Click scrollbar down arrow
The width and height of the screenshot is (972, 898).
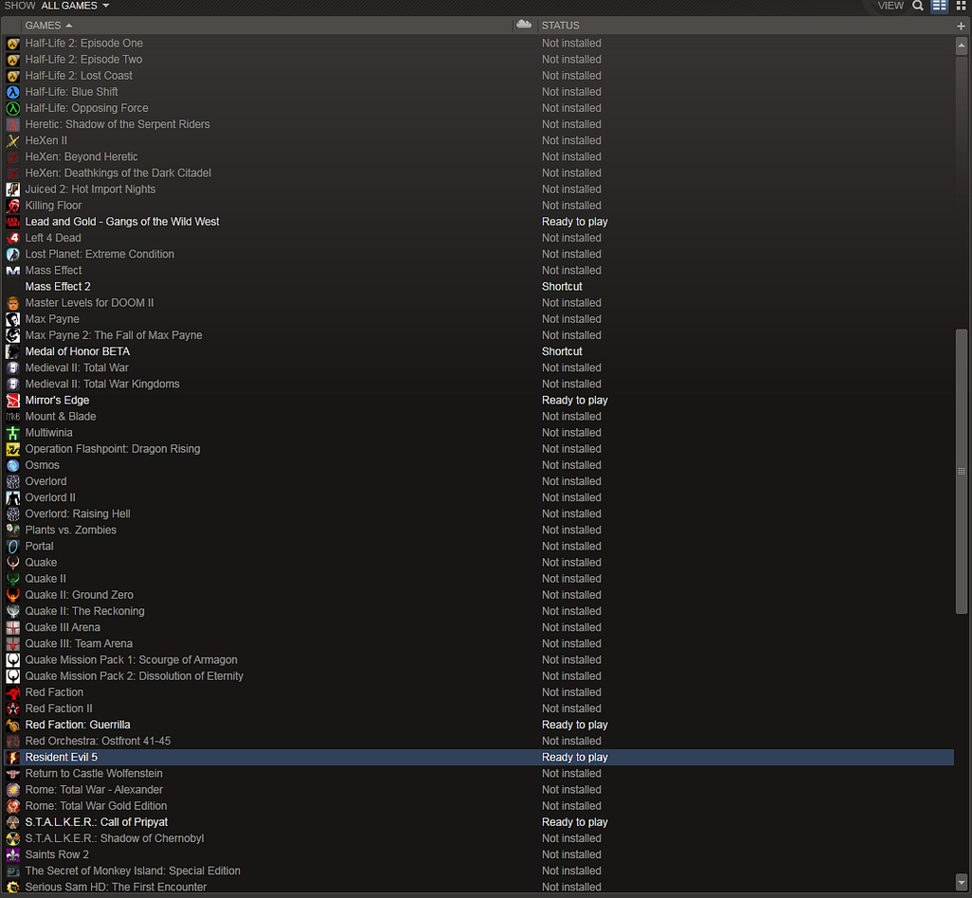tap(962, 882)
